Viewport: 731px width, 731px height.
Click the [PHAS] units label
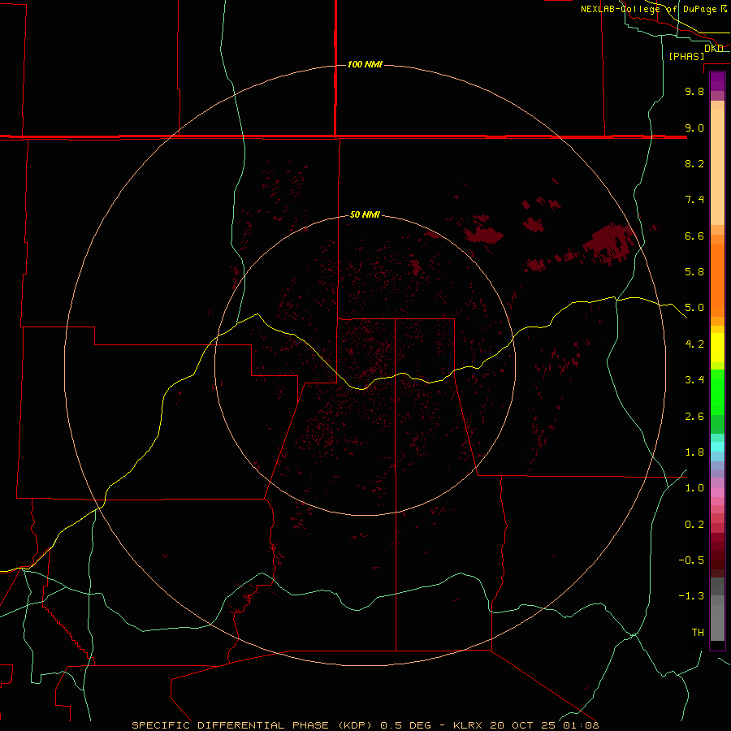tap(686, 56)
